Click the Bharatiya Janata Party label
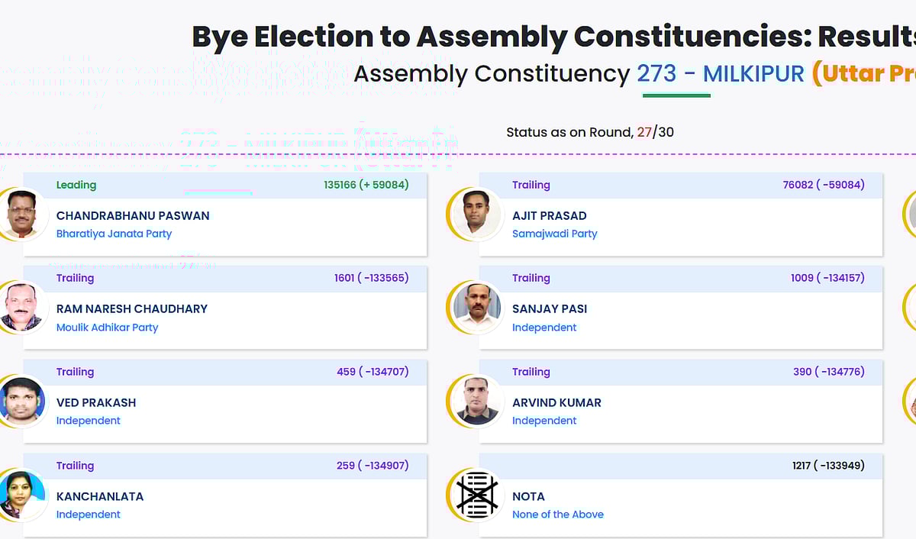This screenshot has width=916, height=539. click(x=114, y=234)
